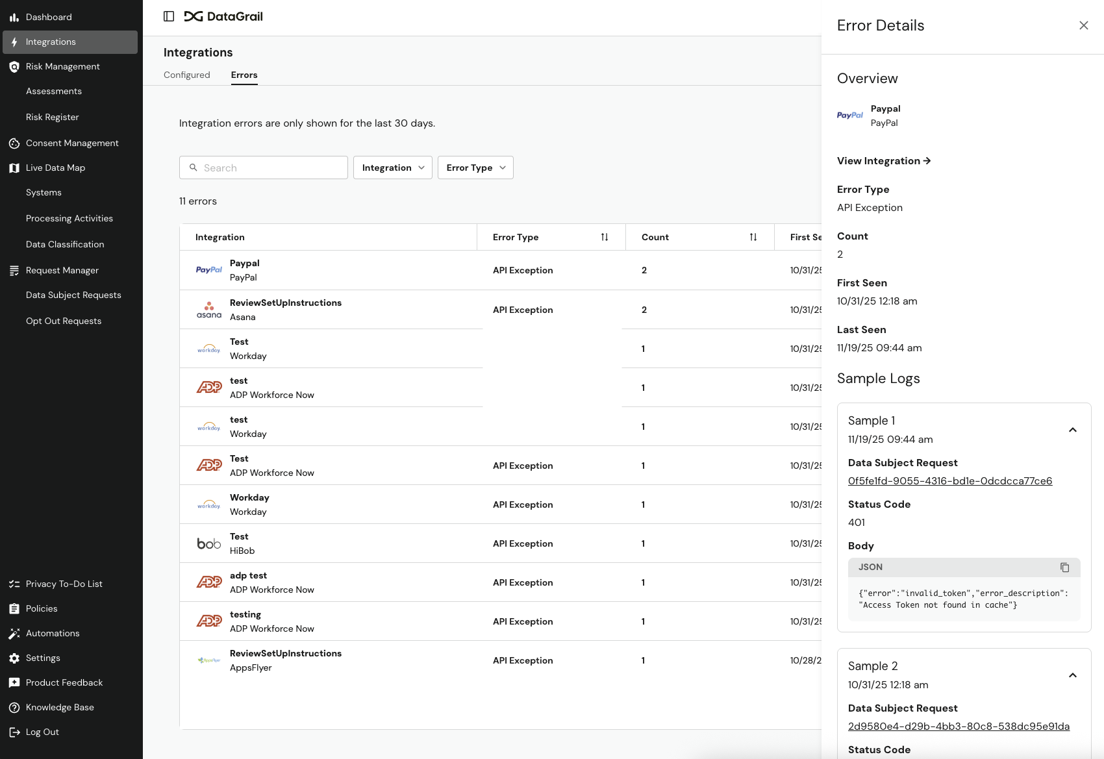Toggle the sidebar collapse icon

169,16
